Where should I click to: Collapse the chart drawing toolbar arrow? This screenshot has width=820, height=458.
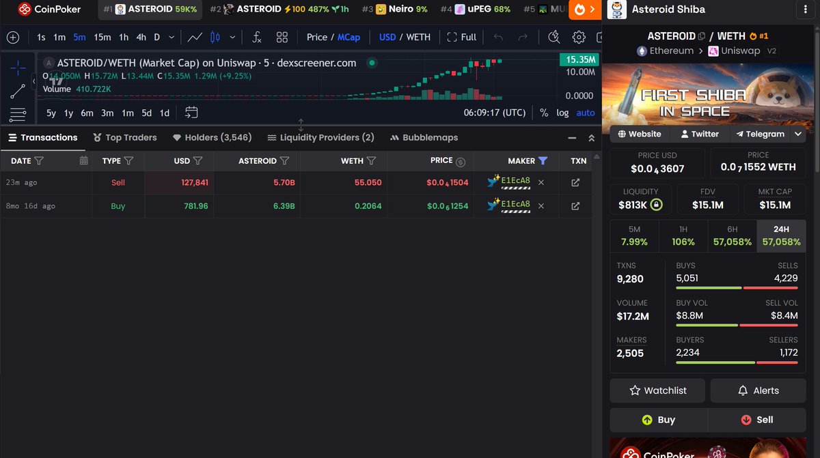coord(34,80)
